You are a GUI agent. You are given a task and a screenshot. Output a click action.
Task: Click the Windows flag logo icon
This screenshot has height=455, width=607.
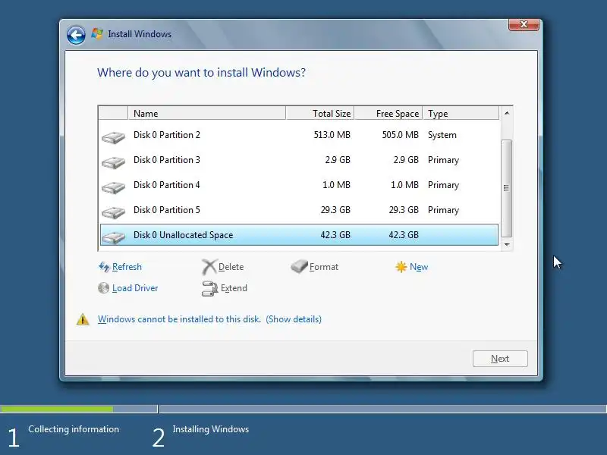point(97,33)
